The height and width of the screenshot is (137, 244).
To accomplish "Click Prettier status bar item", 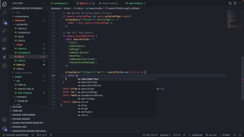I will [x=225, y=135].
